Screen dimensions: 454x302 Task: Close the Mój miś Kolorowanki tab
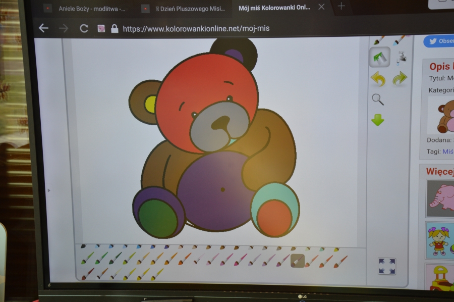pos(321,7)
